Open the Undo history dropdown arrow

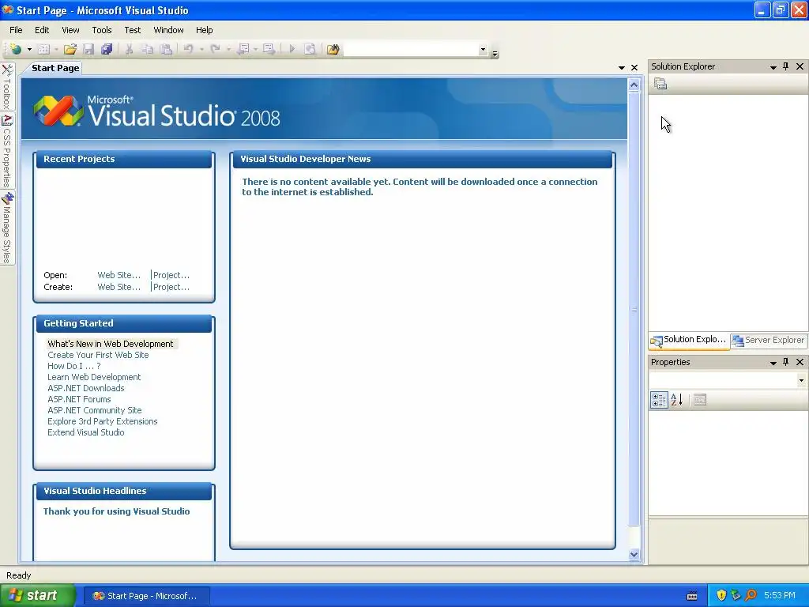click(x=201, y=49)
